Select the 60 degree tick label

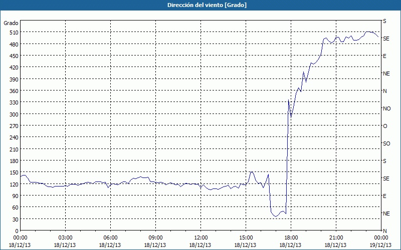[x=16, y=207]
